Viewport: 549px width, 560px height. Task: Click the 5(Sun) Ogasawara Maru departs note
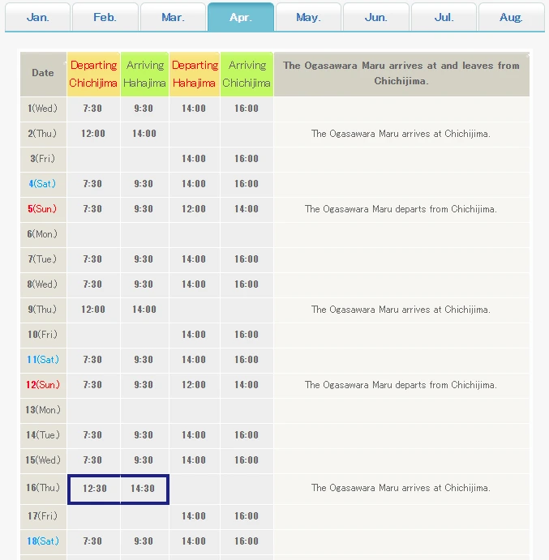(x=401, y=209)
